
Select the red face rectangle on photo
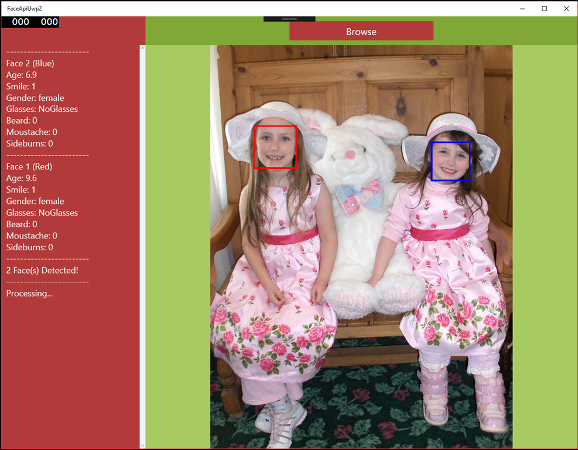pos(275,147)
